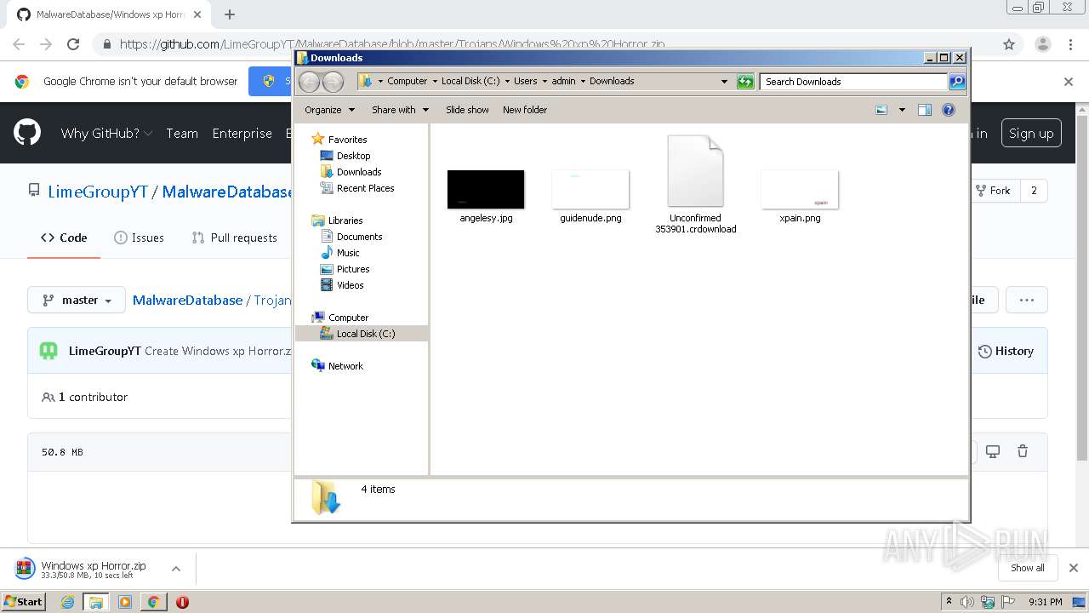1089x613 pixels.
Task: Open the three-dots more options button
Action: [1027, 300]
